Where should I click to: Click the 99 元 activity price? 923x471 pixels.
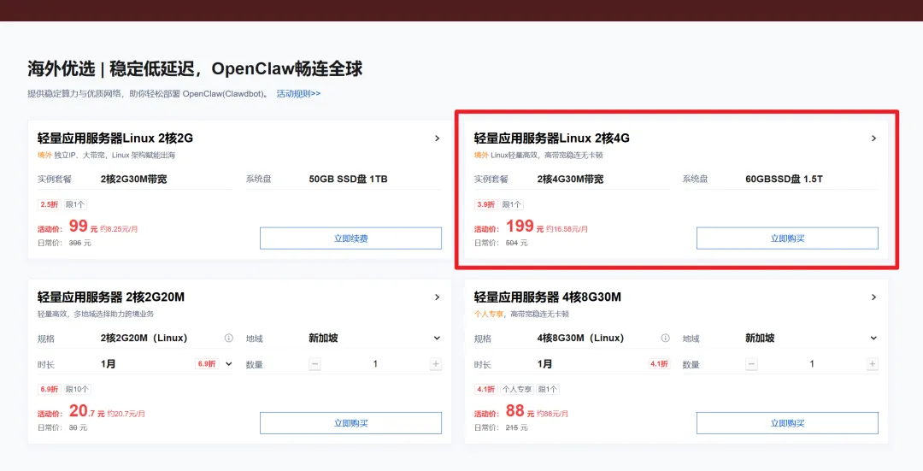tap(83, 227)
